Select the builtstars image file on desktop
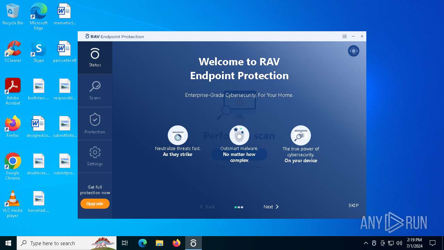The image size is (444, 250). (39, 90)
